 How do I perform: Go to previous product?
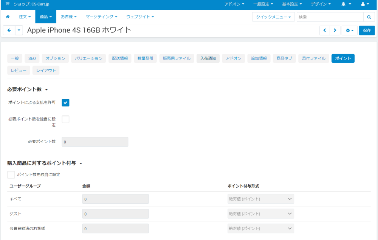324,30
